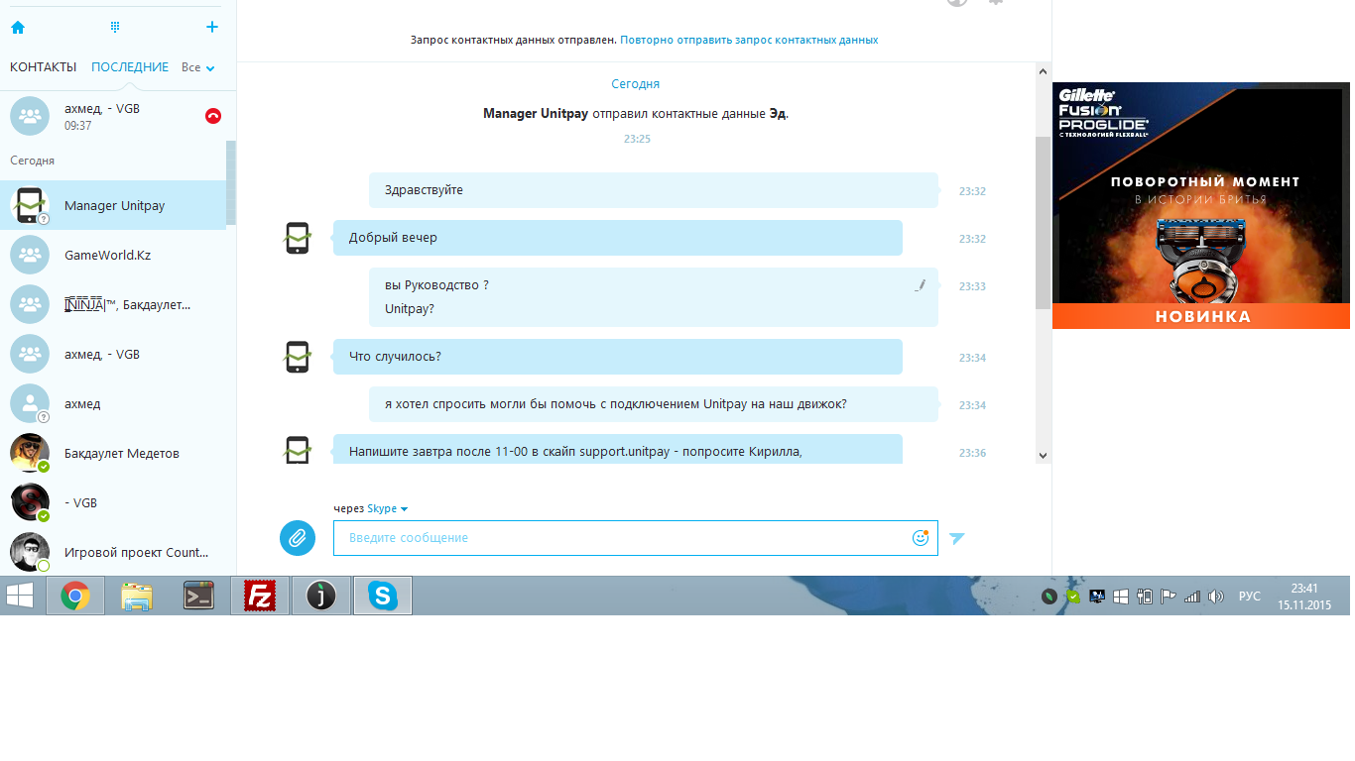The height and width of the screenshot is (761, 1355).
Task: Open the "Игровой проект Count..." contact
Action: point(113,552)
